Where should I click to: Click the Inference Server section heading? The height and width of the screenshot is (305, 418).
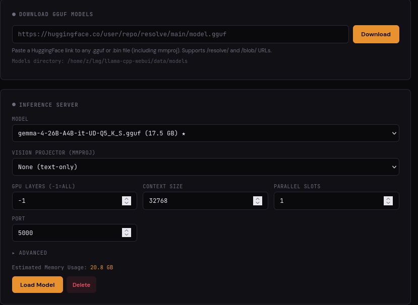tap(48, 105)
